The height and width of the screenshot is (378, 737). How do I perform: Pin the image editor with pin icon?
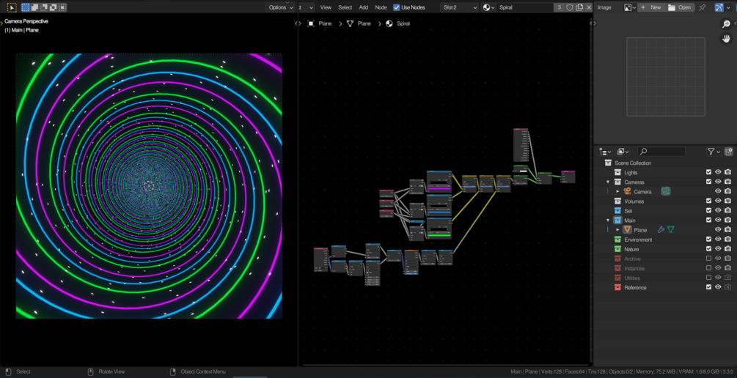(703, 7)
